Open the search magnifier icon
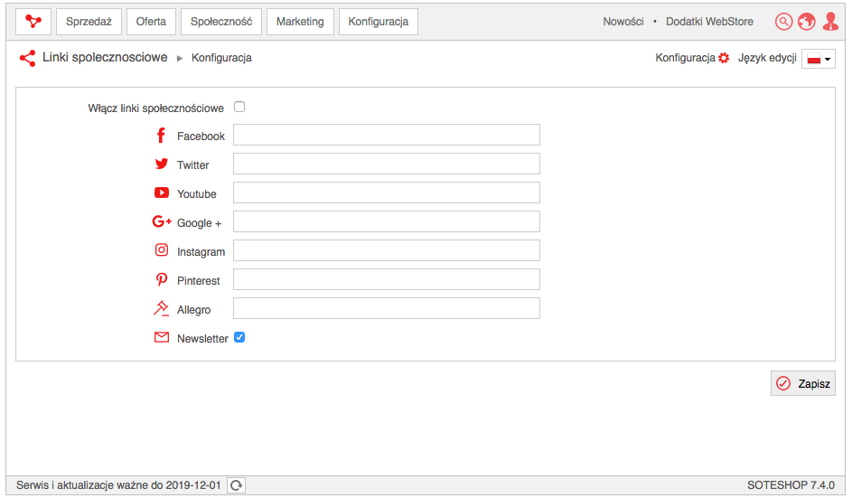This screenshot has width=852, height=498. (x=783, y=22)
